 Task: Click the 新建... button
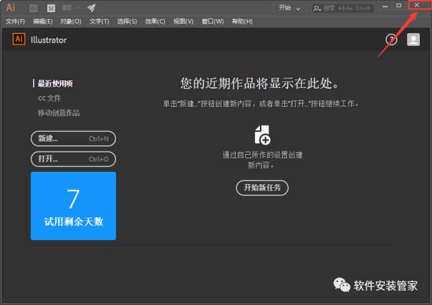point(73,139)
